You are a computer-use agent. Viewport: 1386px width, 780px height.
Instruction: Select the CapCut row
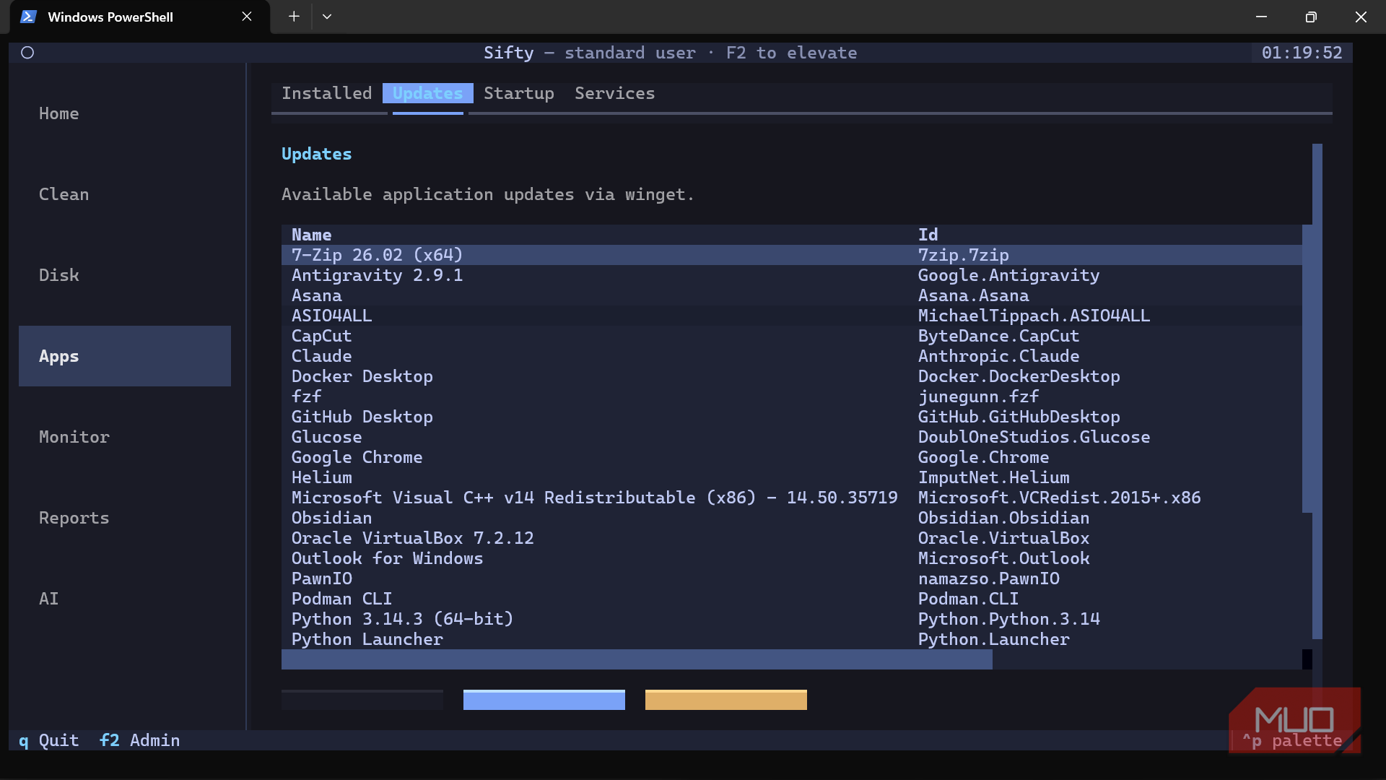(792, 336)
